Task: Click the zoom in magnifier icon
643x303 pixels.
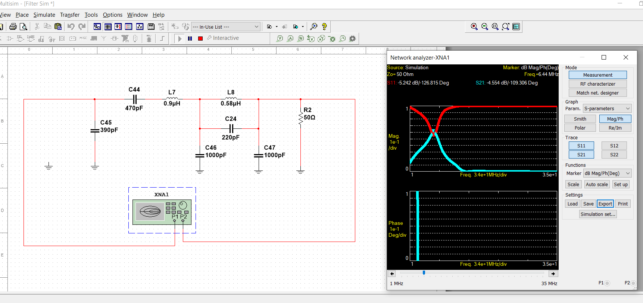Action: click(474, 26)
